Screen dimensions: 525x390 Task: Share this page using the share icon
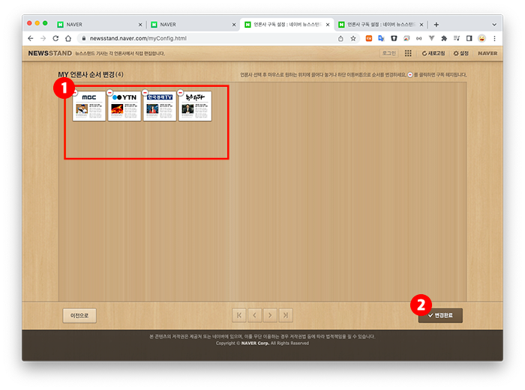tap(340, 38)
